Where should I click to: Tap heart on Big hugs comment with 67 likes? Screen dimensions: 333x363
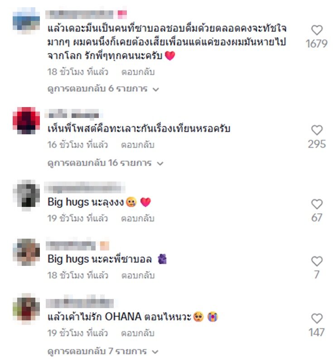point(317,204)
